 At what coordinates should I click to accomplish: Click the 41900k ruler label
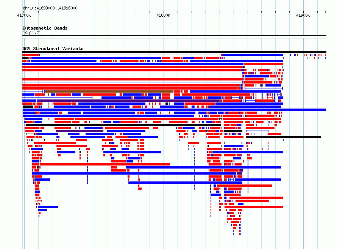(303, 15)
